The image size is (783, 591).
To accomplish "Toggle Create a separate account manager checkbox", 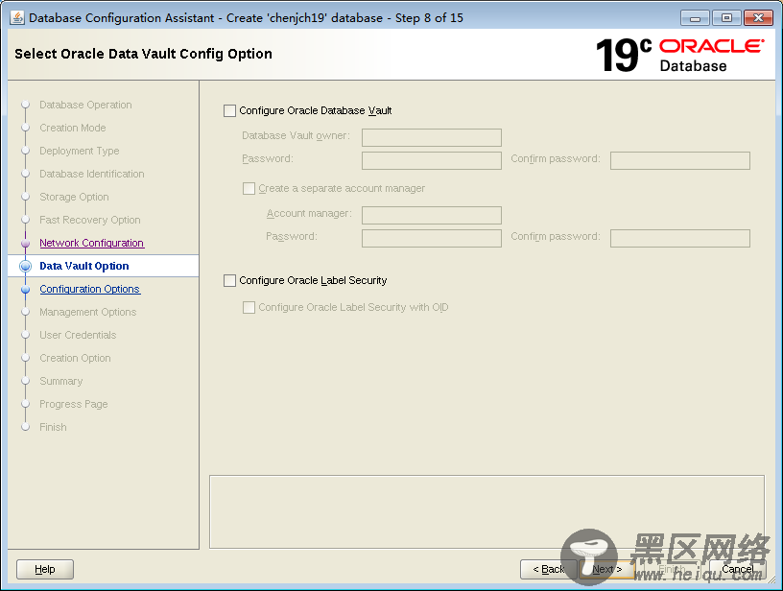I will pos(249,189).
